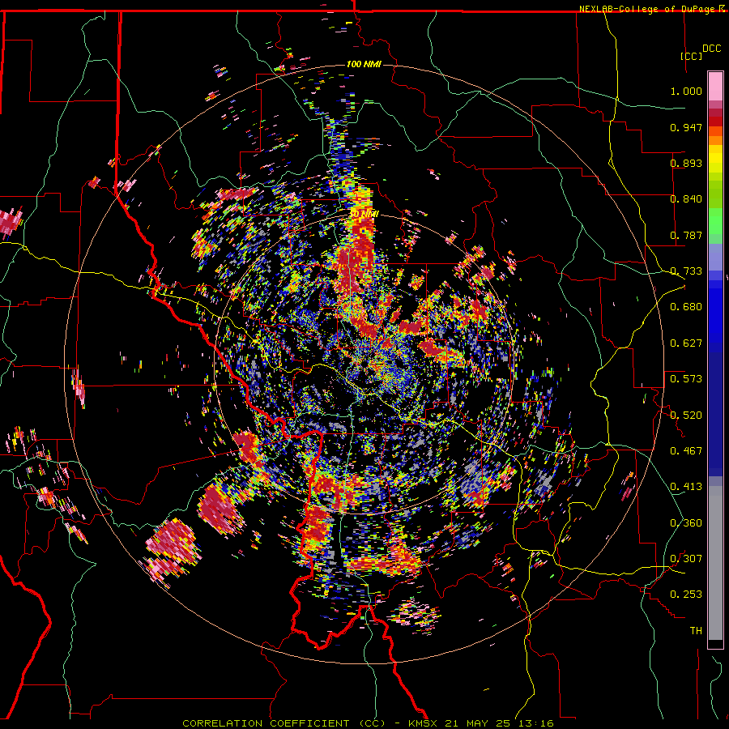Click the DCC label above the color scale
729x729 pixels.
click(x=711, y=49)
